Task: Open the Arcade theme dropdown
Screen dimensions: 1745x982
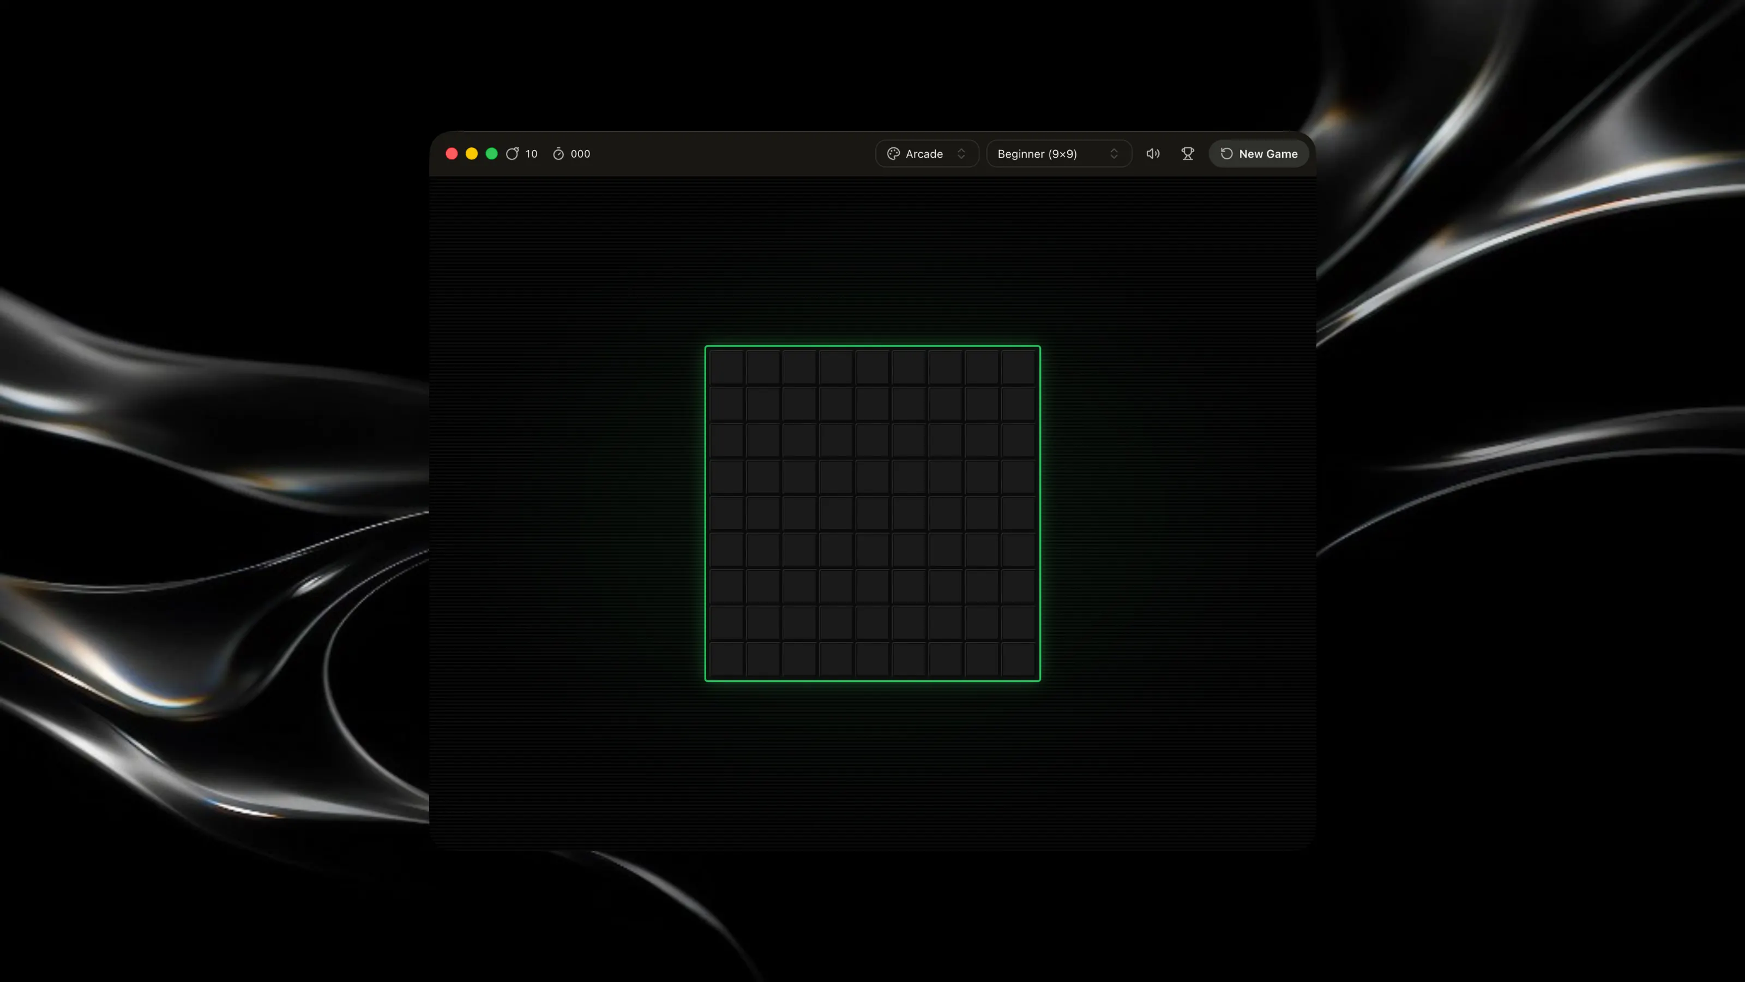Action: [x=926, y=154]
